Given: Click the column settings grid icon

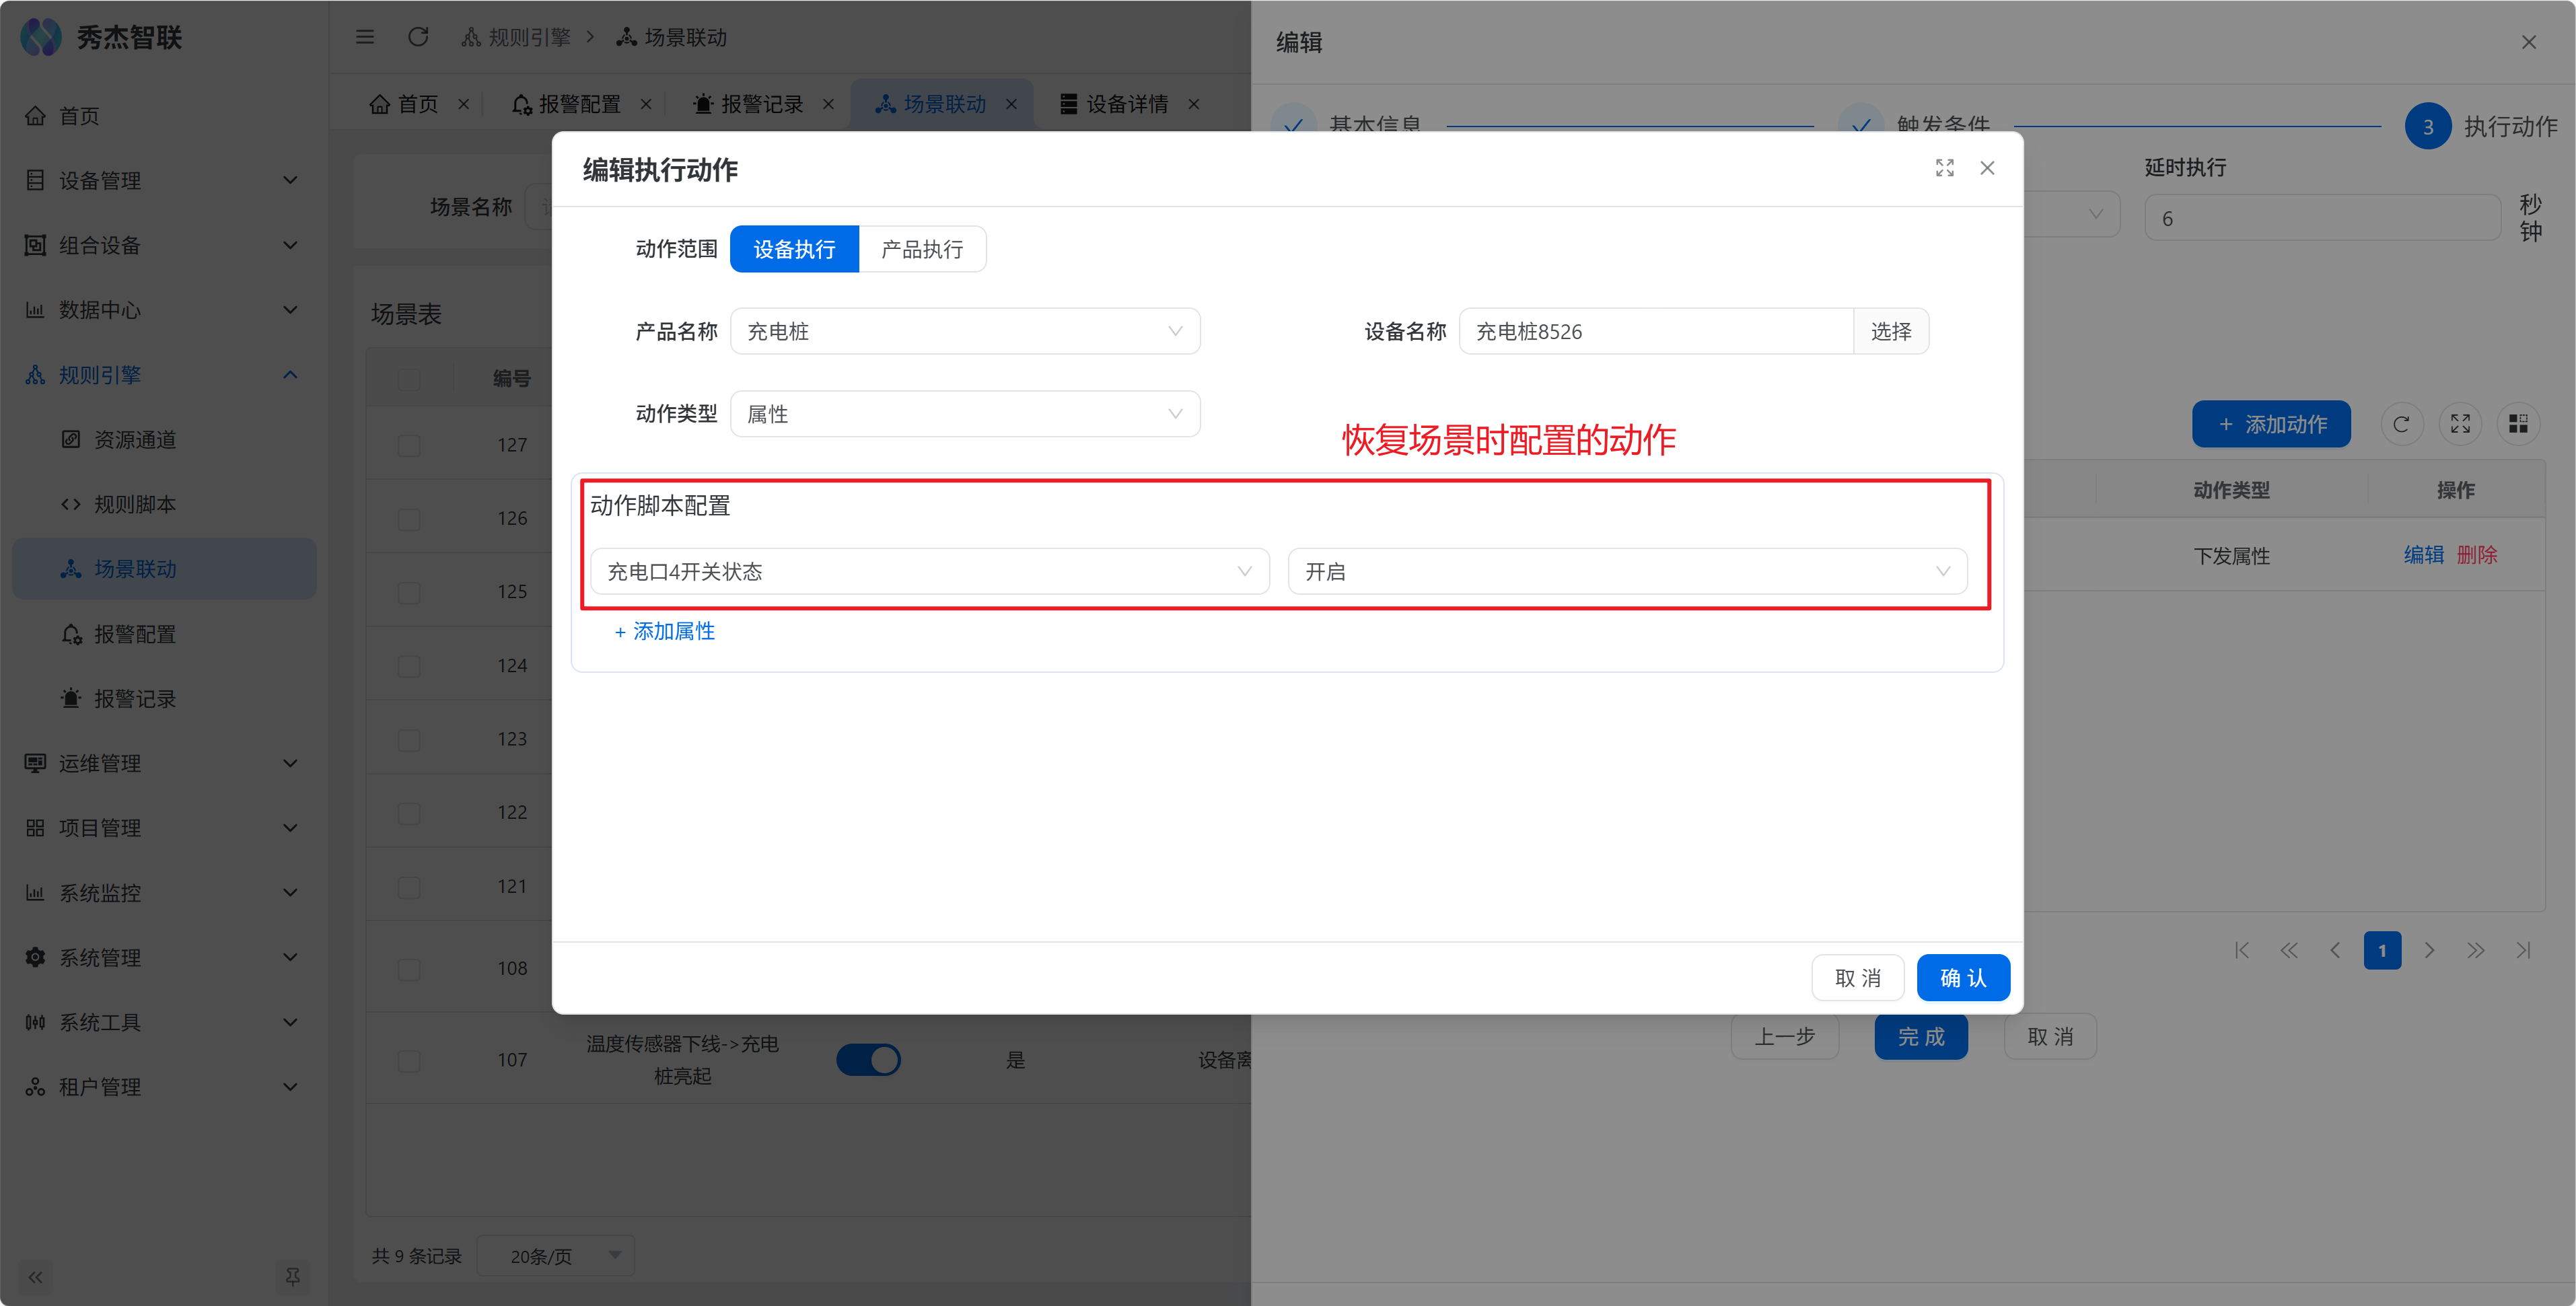Looking at the screenshot, I should [2518, 424].
